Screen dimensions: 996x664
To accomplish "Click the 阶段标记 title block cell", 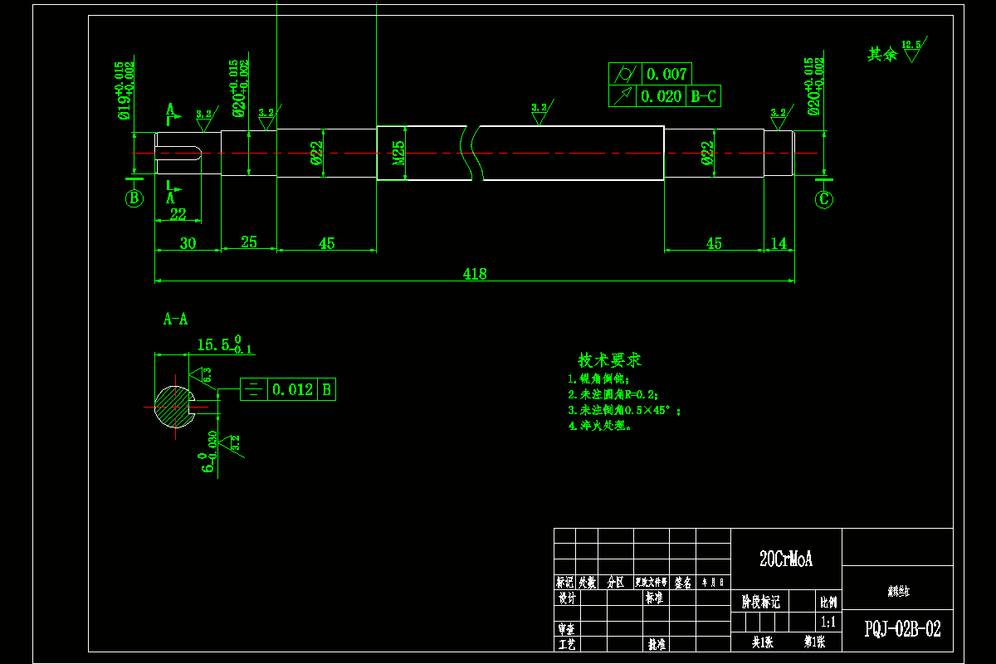I will [x=760, y=602].
